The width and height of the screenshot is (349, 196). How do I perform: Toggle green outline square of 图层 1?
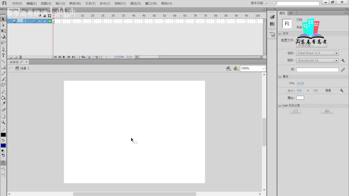tap(50, 21)
